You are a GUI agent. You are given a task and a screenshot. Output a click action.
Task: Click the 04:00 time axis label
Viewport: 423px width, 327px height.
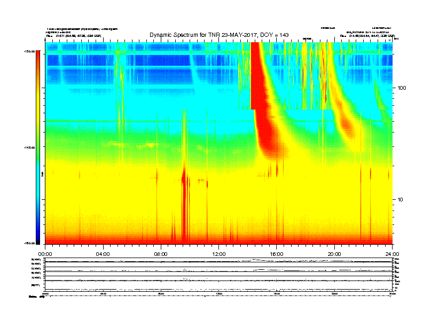click(103, 254)
